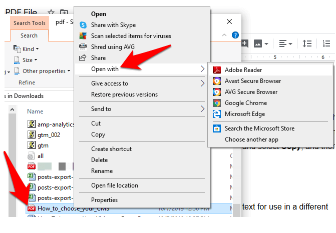Switch to the Search ribbon tab

29,35
